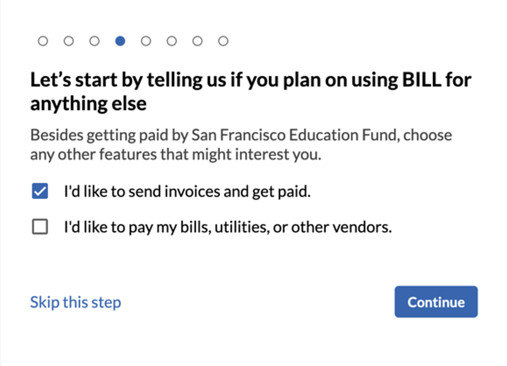Screen dimensions: 507x366
Task: Click the blue Continue button to proceed
Action: pyautogui.click(x=436, y=302)
